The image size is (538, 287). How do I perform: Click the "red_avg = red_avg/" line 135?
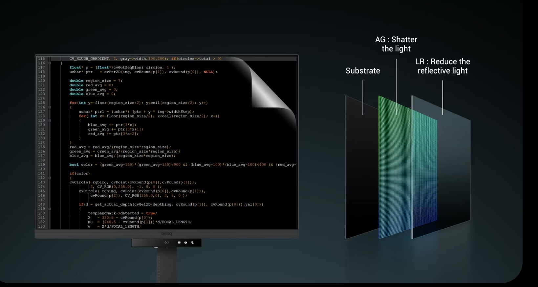(x=120, y=147)
